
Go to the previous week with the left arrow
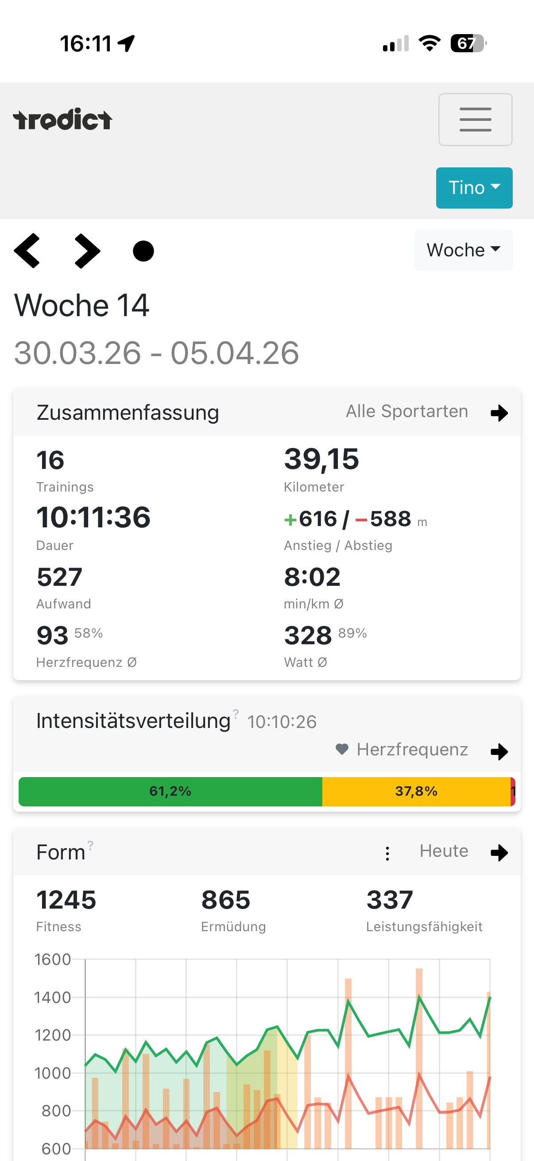(x=28, y=251)
